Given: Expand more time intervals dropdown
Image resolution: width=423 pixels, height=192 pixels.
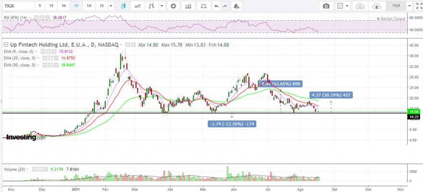Looking at the screenshot, I should click(x=111, y=6).
